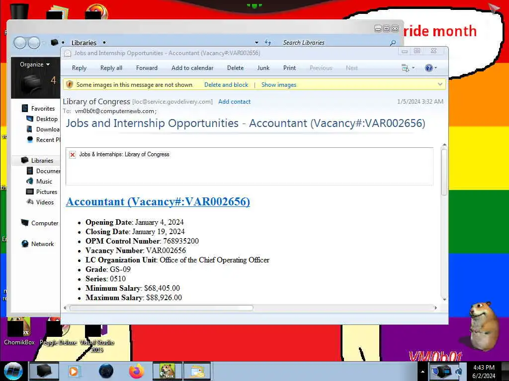Click the message vertical scrollbar thumb

click(444, 172)
